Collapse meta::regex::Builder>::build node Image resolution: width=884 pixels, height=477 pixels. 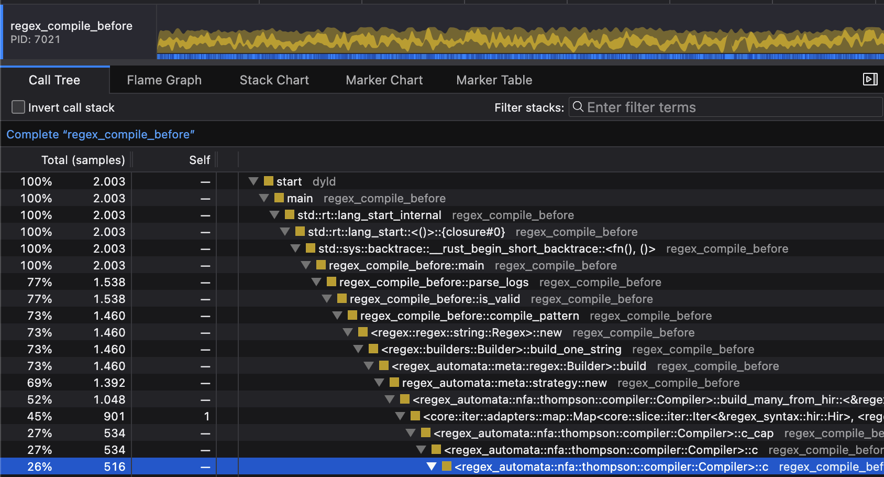coord(369,365)
